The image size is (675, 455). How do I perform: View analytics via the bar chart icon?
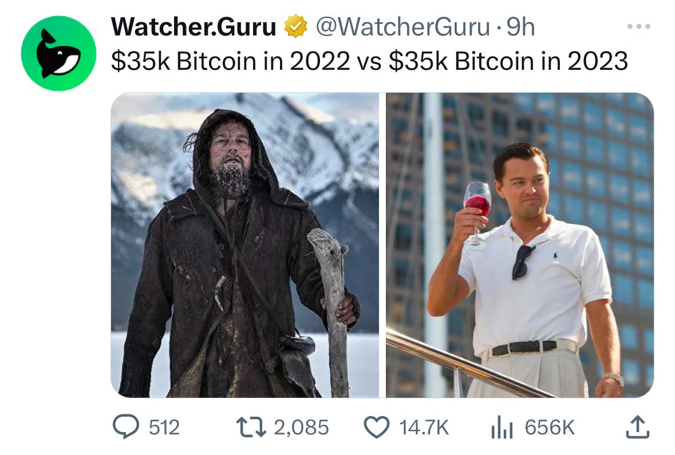502,427
